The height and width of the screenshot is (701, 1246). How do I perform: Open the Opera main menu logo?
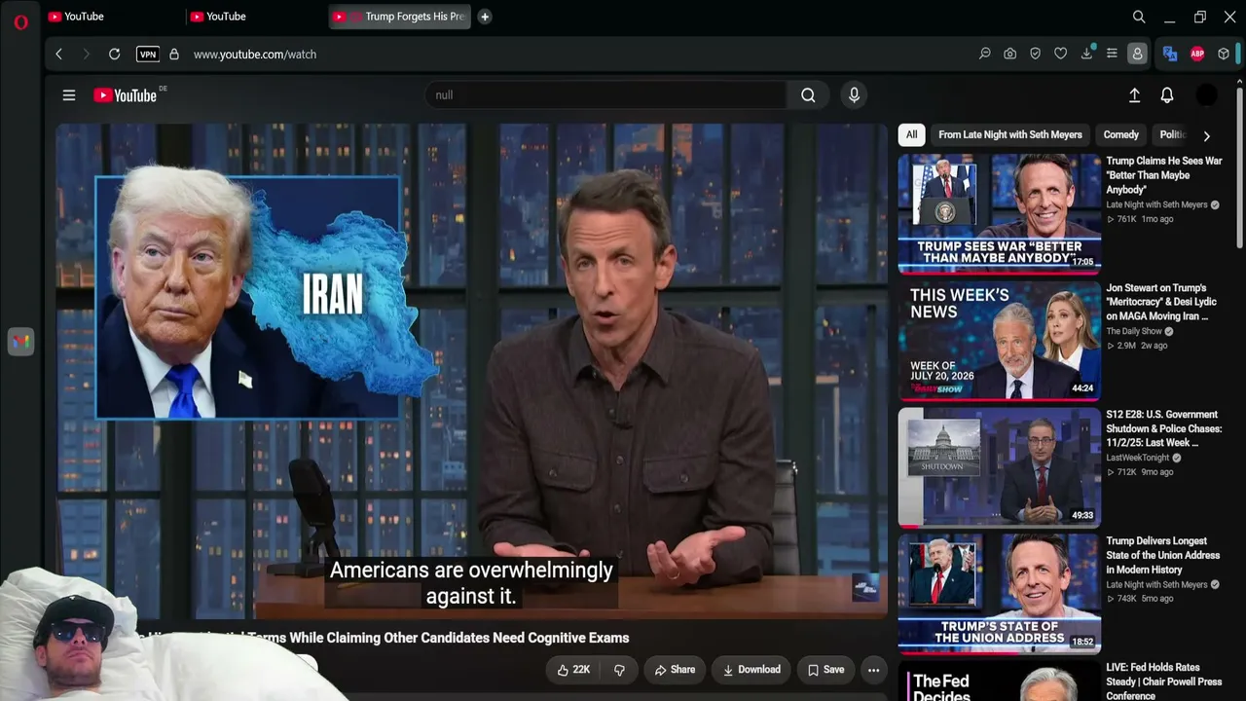[x=20, y=21]
